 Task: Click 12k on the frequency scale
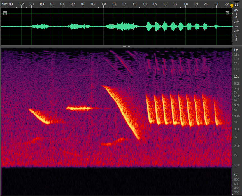tap(236, 69)
